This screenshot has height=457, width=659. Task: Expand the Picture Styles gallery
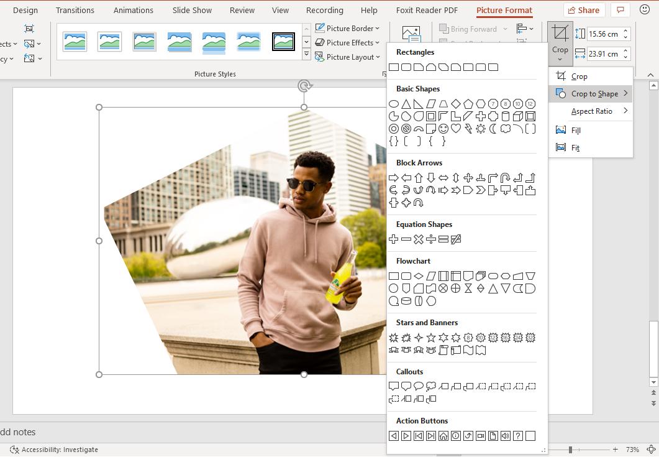pyautogui.click(x=306, y=55)
